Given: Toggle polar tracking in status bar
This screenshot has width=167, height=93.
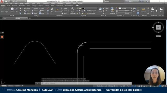Looking at the screenshot, I should [x=124, y=86].
